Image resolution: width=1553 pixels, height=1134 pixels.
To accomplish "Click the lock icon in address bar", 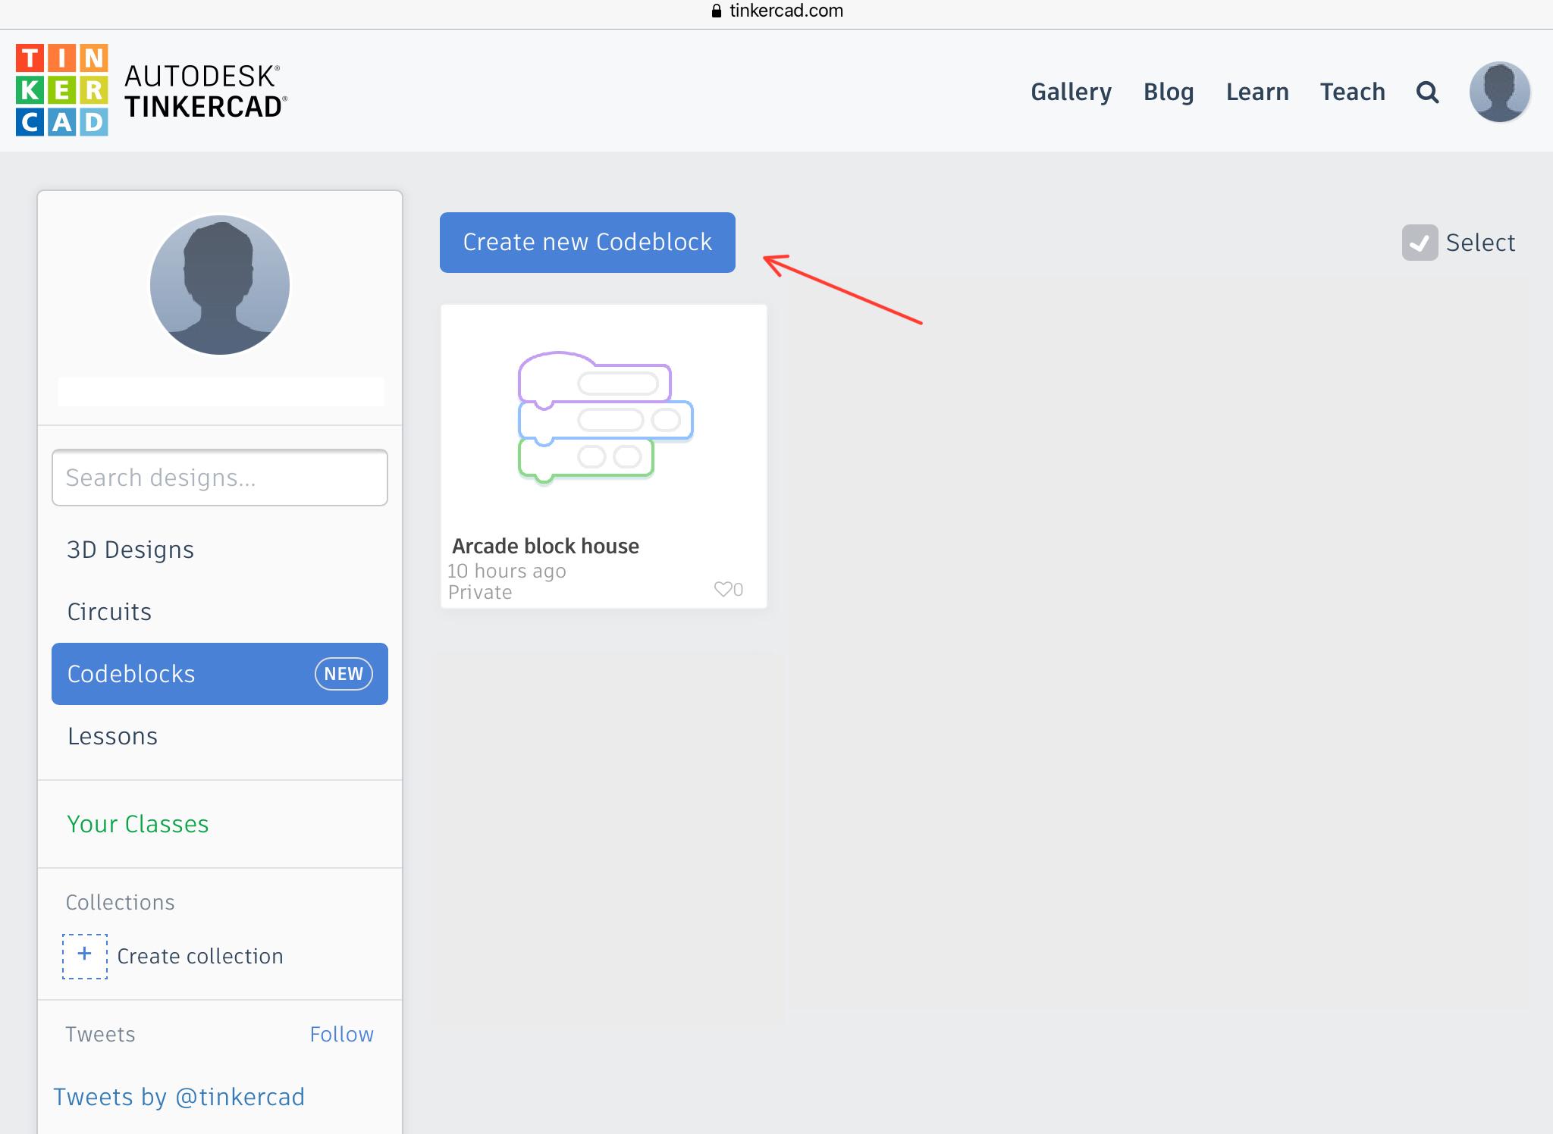I will click(x=717, y=11).
